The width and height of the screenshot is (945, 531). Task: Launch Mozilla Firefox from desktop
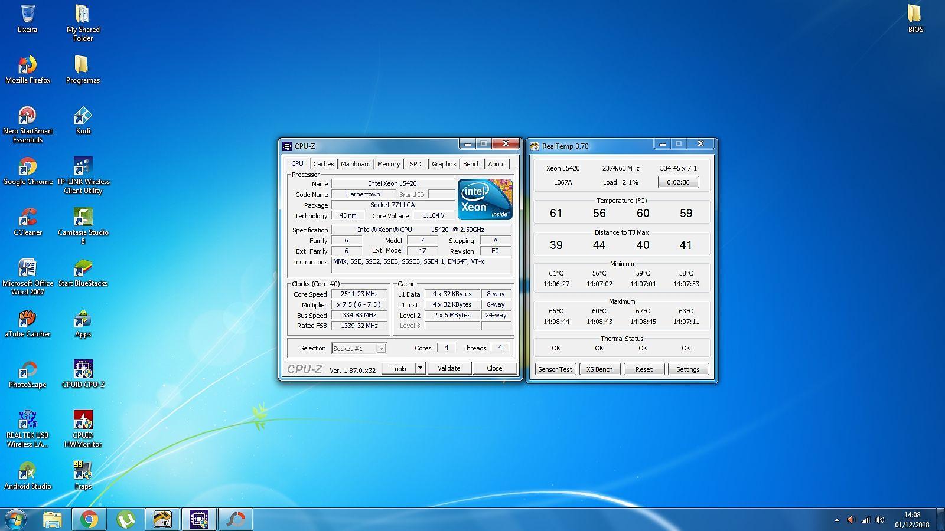[x=28, y=70]
